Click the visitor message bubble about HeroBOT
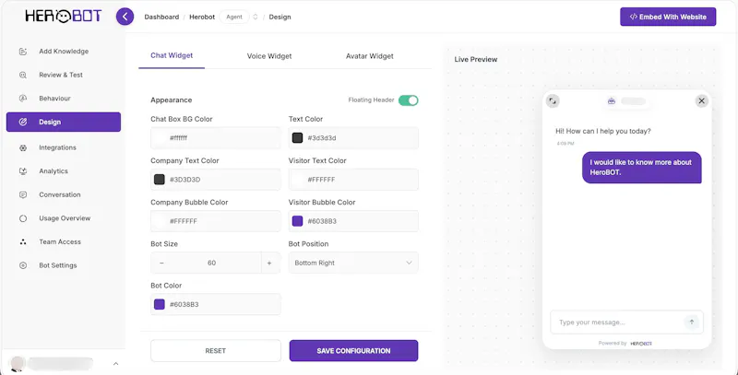 [x=641, y=168]
